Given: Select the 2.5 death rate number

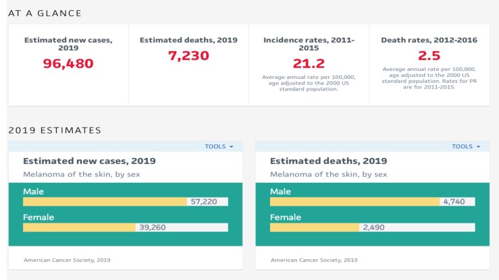Looking at the screenshot, I should pos(429,56).
